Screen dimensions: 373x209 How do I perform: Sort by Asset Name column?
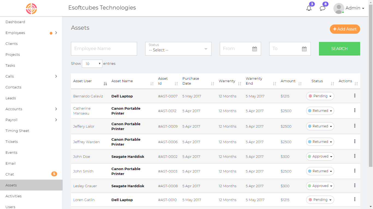tap(132, 81)
